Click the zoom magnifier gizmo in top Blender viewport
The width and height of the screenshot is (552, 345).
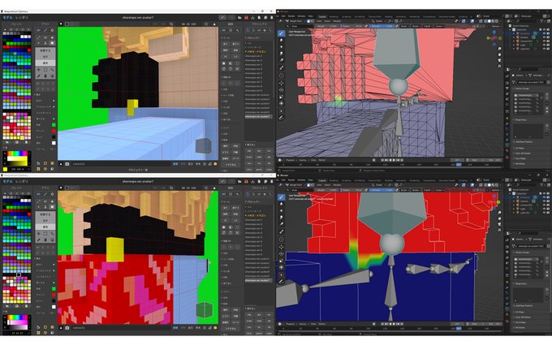499,49
